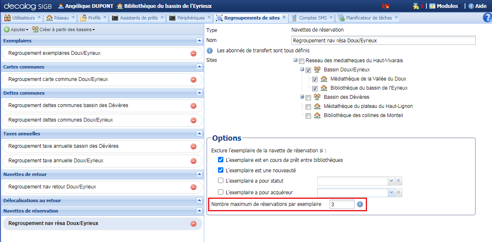Viewport: 492px width, 242px height.
Task: Click the maximum reservations number field
Action: coord(342,204)
